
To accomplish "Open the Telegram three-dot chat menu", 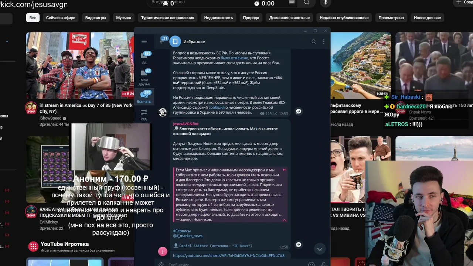I will click(x=324, y=42).
